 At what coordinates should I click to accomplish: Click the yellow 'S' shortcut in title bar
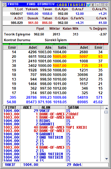point(79,5)
